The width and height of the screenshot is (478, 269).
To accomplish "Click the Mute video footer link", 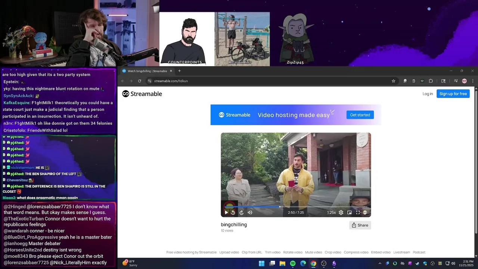I will [x=313, y=252].
